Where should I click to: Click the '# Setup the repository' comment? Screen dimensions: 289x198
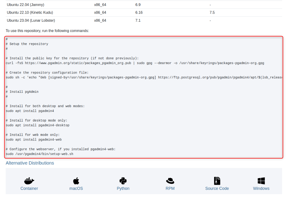pos(27,44)
